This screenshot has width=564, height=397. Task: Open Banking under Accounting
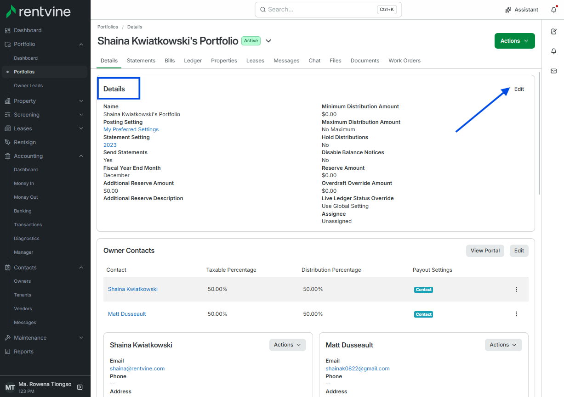pos(23,211)
